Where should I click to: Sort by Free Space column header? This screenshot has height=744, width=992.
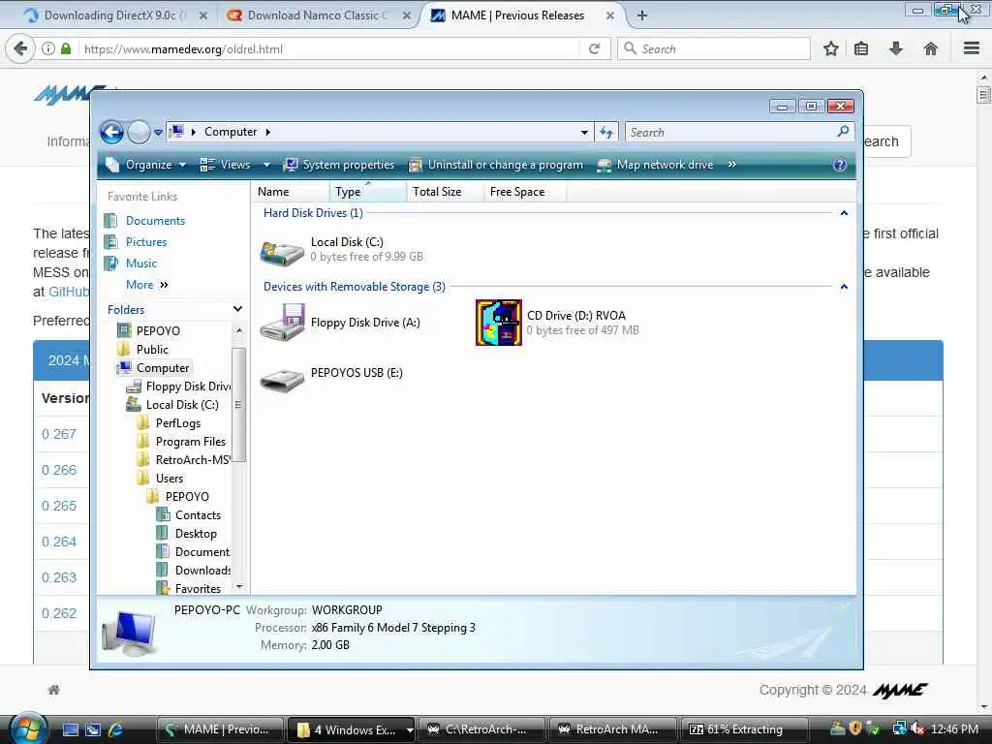524,192
